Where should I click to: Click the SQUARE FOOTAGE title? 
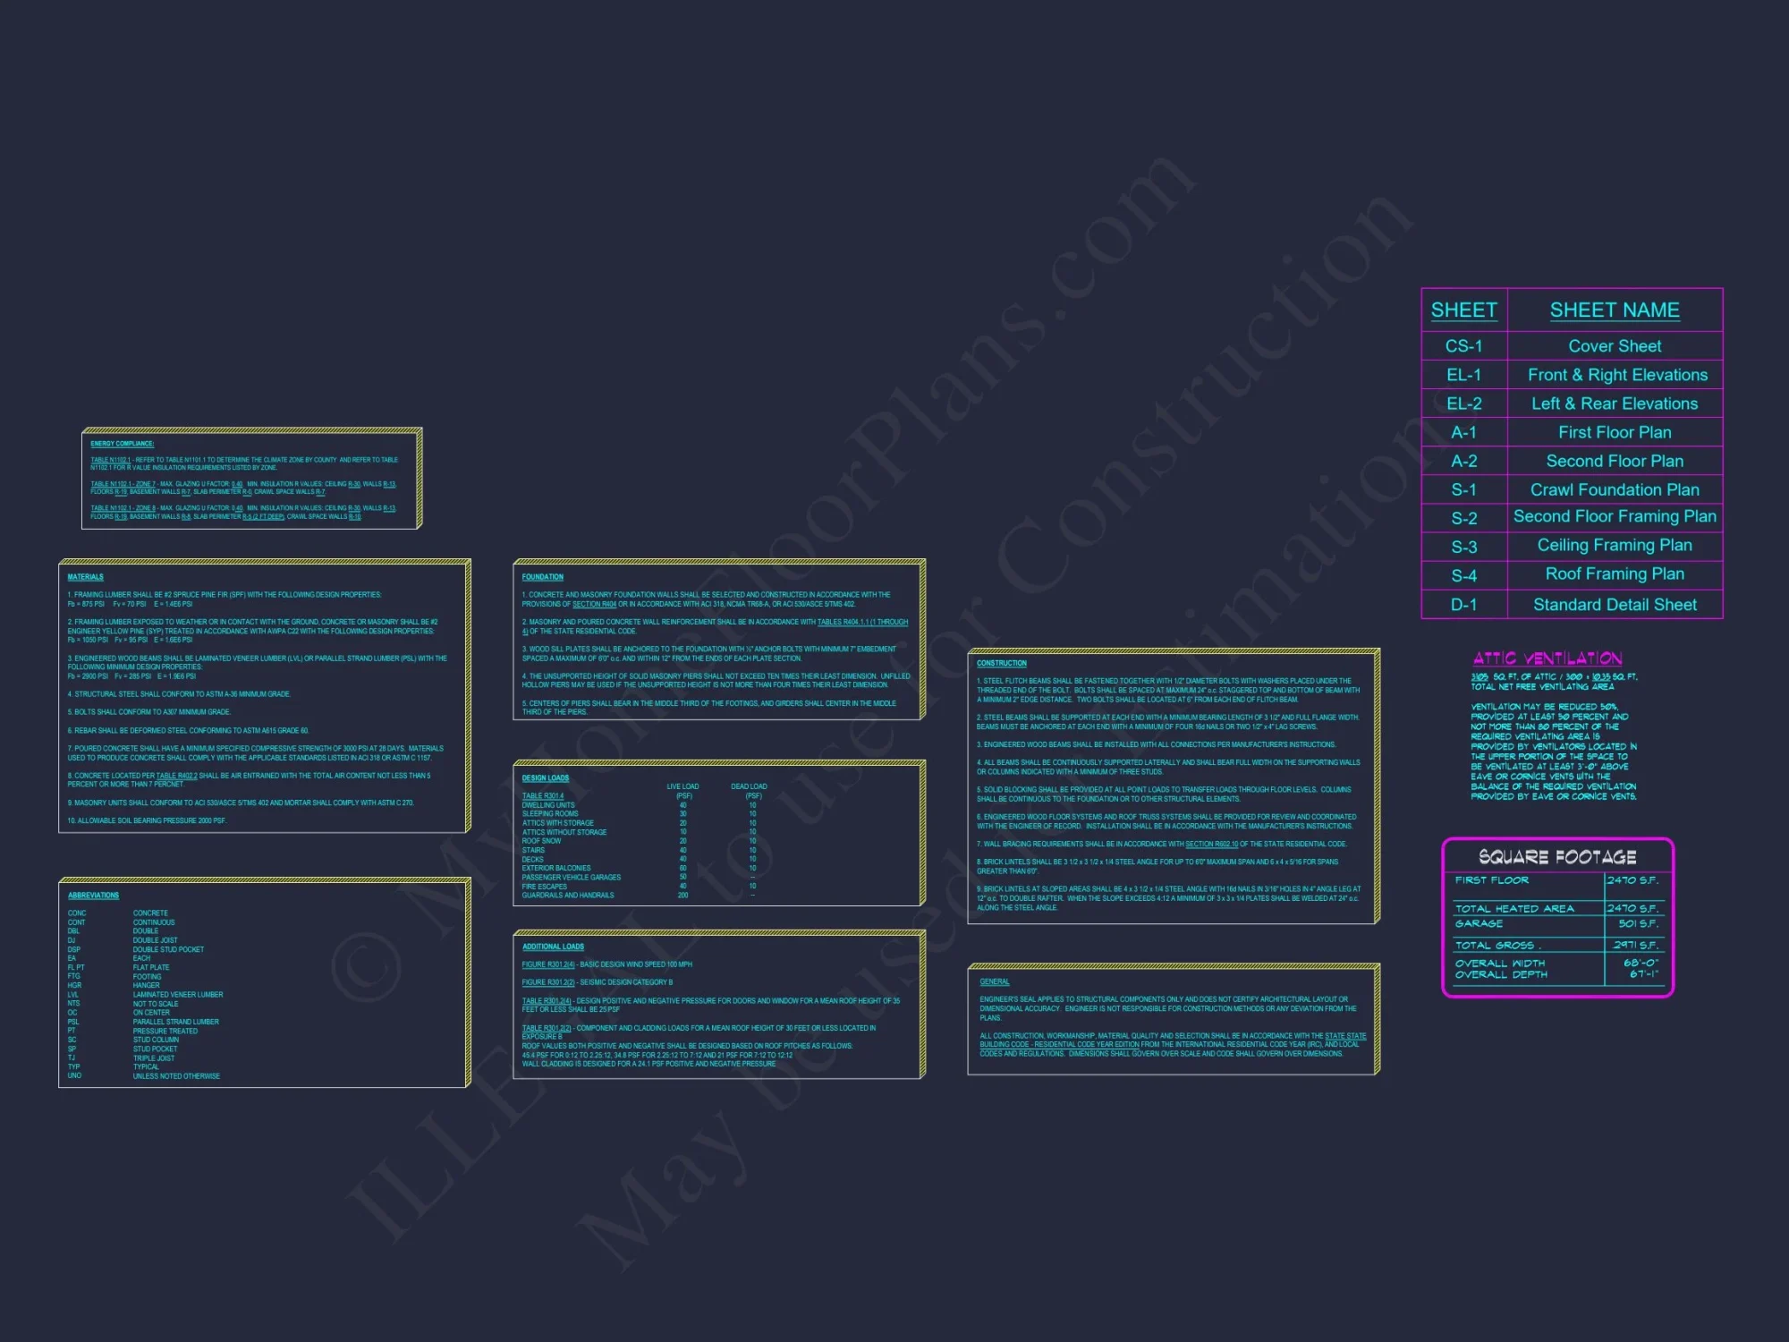1557,857
